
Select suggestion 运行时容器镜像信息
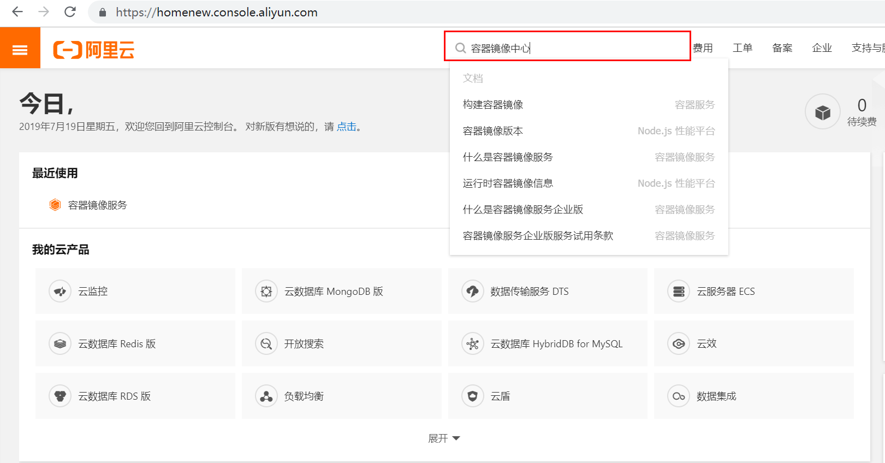click(589, 183)
